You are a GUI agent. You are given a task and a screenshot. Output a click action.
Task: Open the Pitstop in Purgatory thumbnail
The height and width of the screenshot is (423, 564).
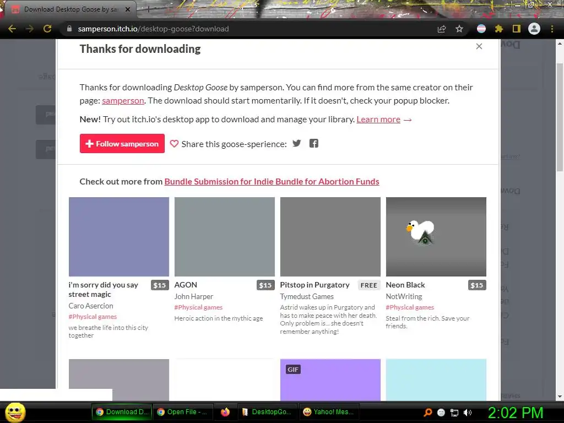click(x=330, y=237)
